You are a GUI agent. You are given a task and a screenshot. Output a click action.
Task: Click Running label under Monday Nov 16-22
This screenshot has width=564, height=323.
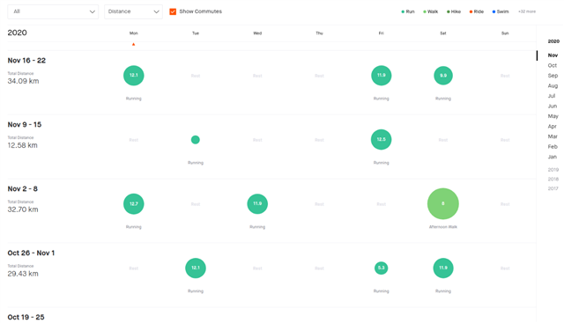pyautogui.click(x=133, y=99)
